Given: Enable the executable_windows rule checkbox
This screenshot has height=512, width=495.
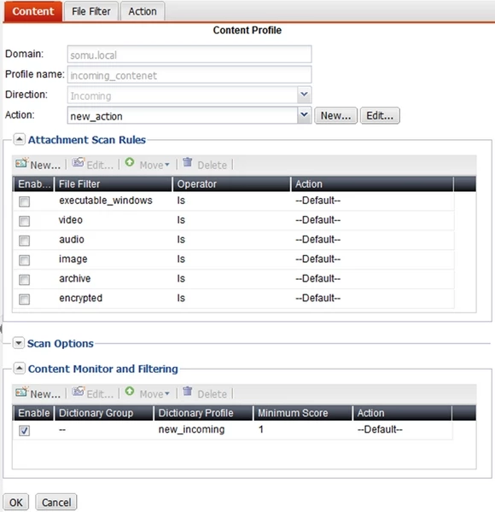Looking at the screenshot, I should tap(24, 201).
